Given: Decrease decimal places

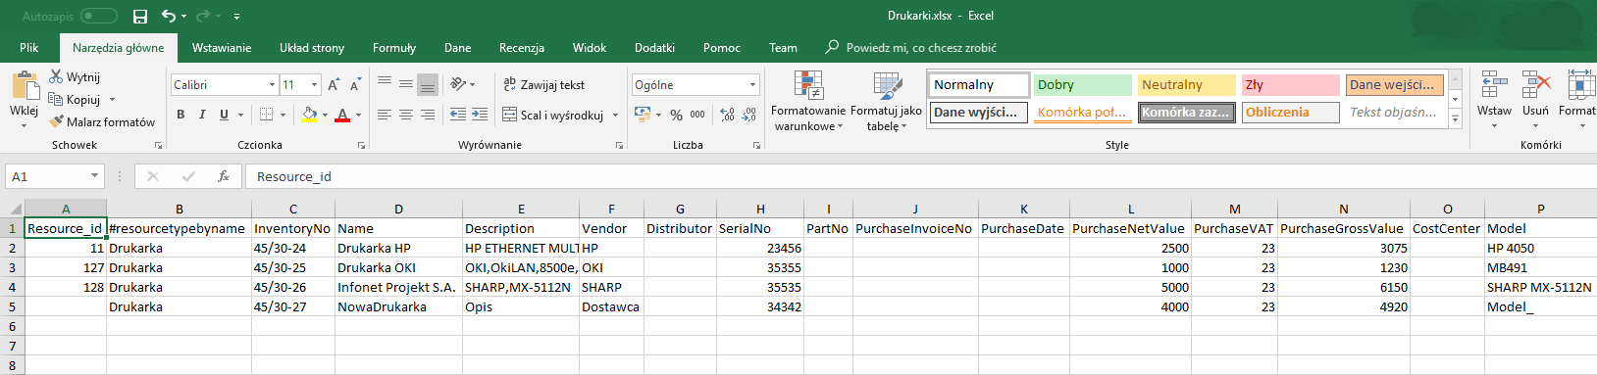Looking at the screenshot, I should coord(749,115).
